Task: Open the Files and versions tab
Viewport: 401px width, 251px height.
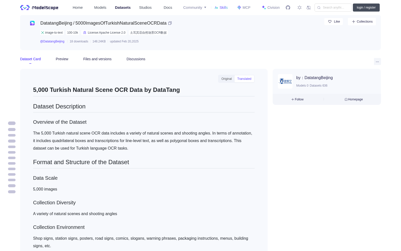Action: pyautogui.click(x=97, y=59)
